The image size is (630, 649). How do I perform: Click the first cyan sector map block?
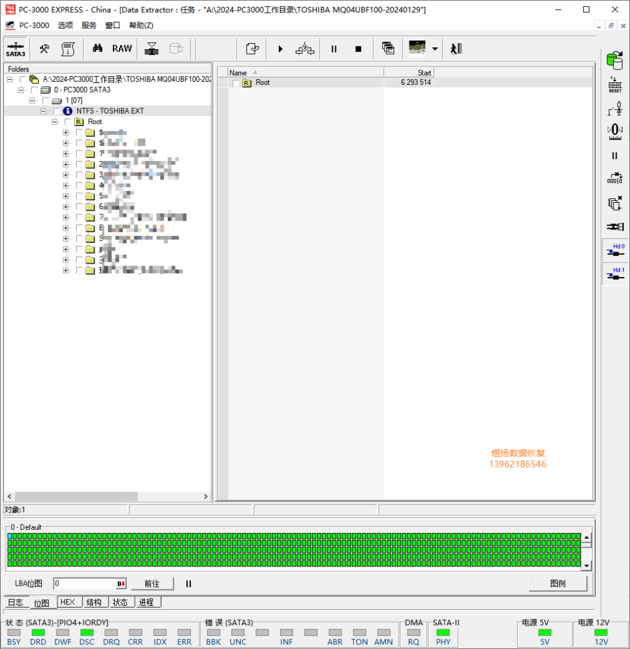click(10, 536)
